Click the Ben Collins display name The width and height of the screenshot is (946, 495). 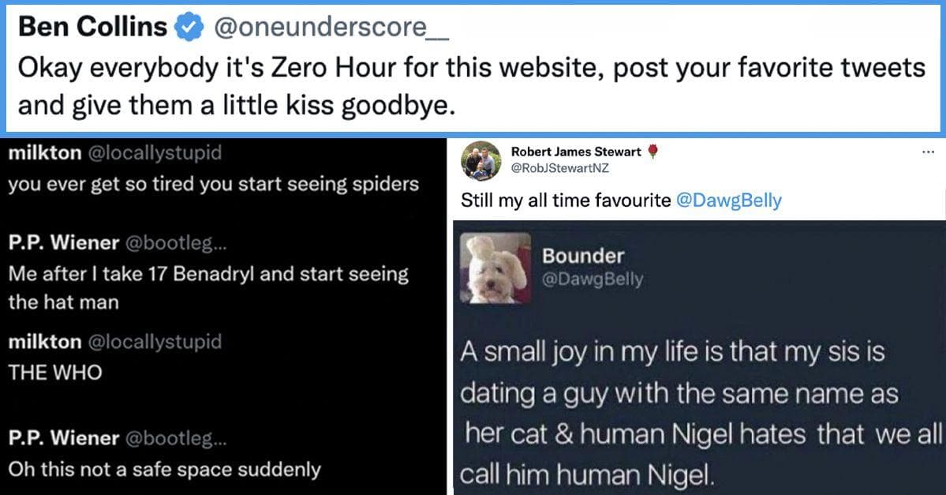(x=92, y=28)
